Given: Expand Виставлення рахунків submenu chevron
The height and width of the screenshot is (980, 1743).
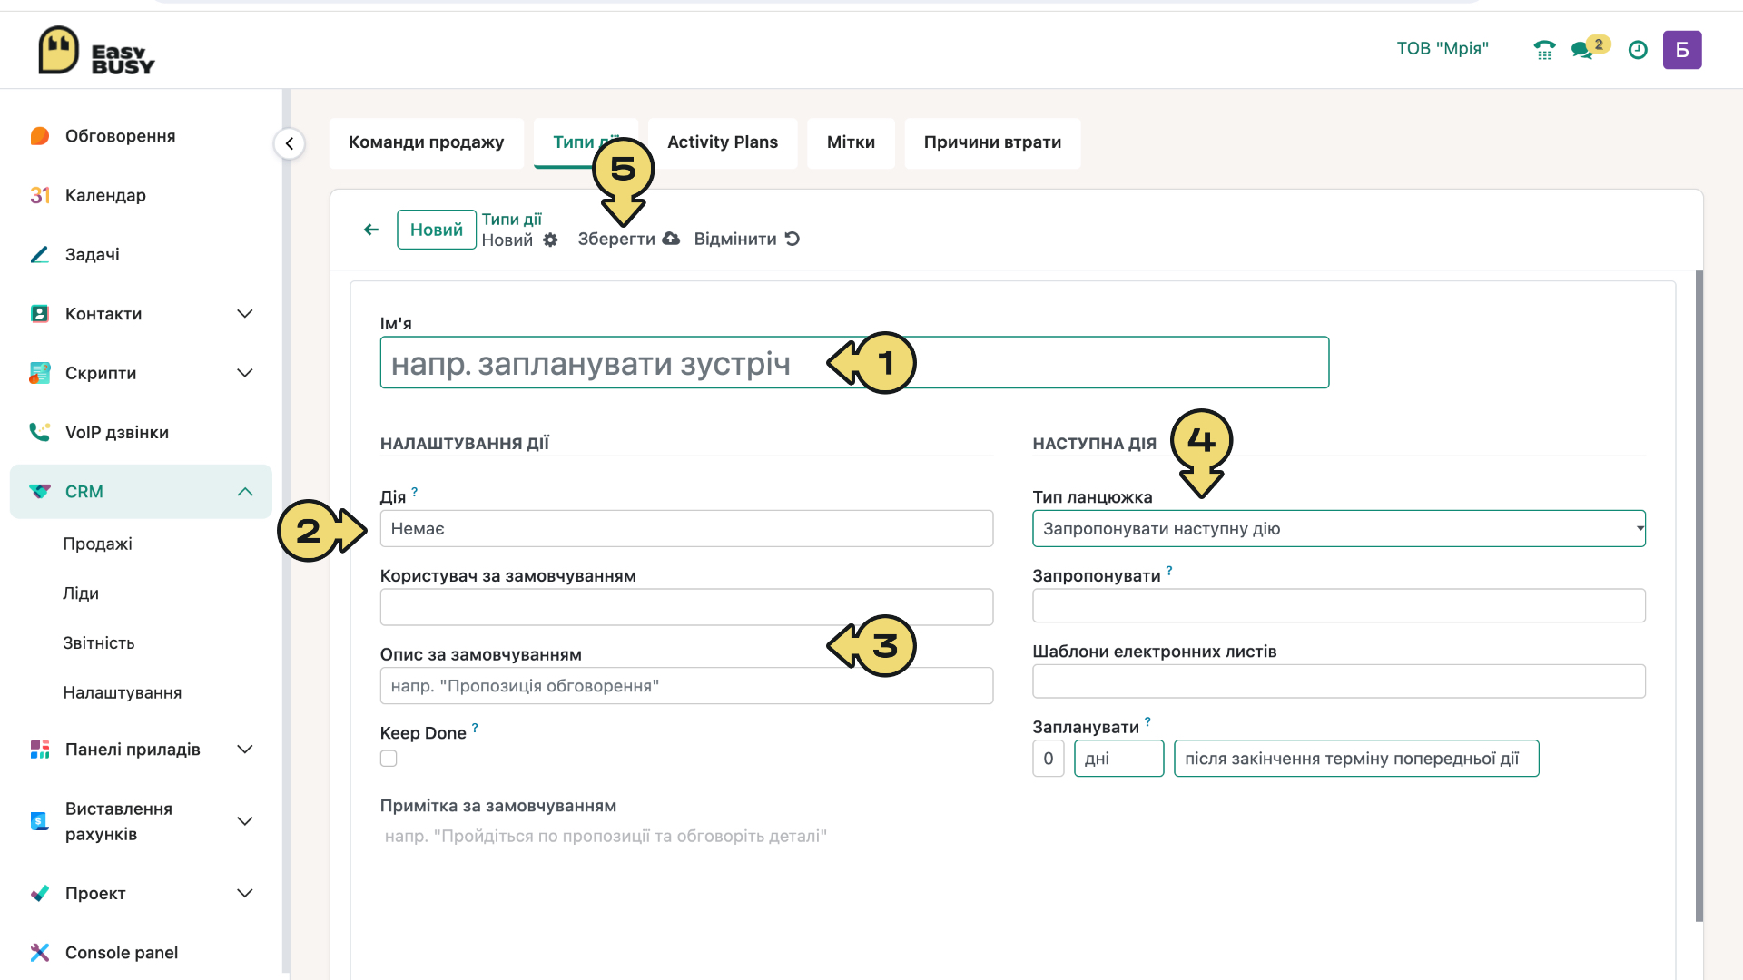Looking at the screenshot, I should (x=245, y=821).
